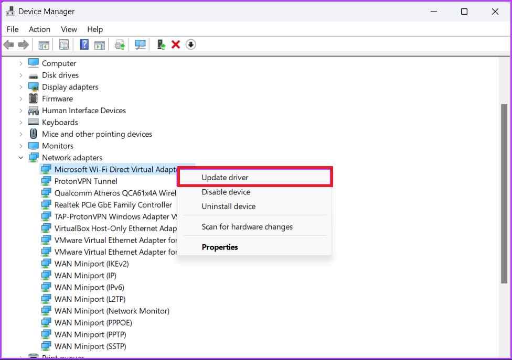The width and height of the screenshot is (512, 360).
Task: Click the Disk drives category icon
Action: 33,76
